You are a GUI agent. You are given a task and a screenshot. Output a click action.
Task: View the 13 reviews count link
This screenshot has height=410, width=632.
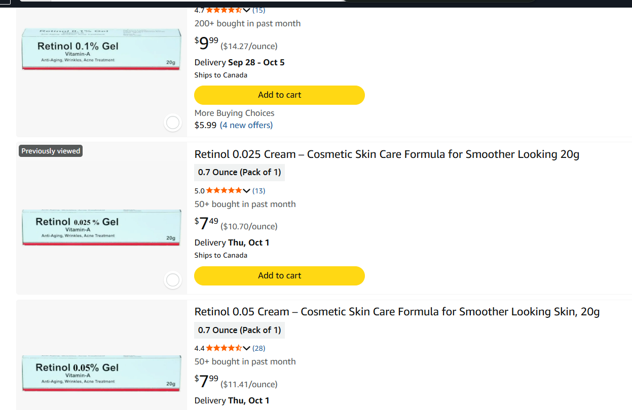[258, 191]
